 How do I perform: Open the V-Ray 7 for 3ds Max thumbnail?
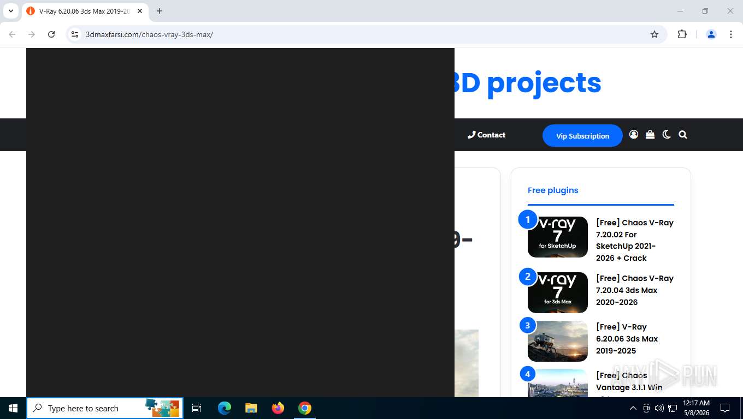(x=558, y=292)
